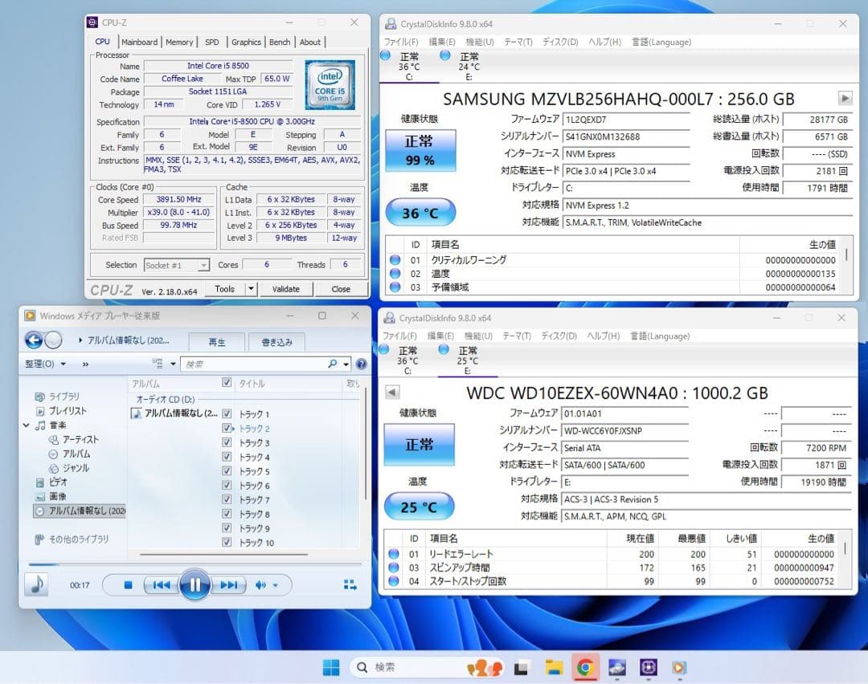Click the music note album art thumbnail
Viewport: 868px width, 684px height.
coord(36,584)
